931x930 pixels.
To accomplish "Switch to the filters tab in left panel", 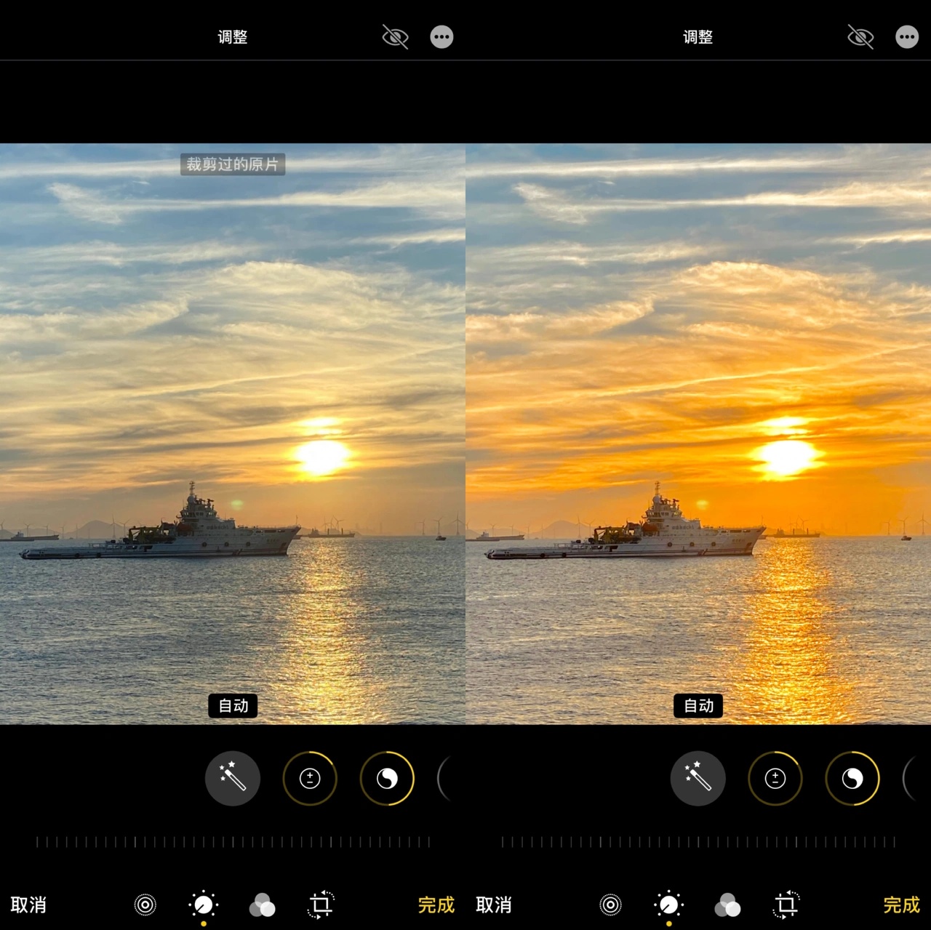I will 262,905.
